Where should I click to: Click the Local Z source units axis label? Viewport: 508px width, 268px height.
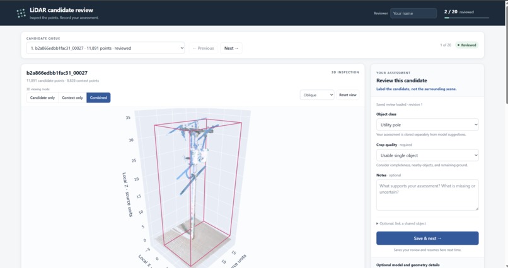tap(127, 194)
